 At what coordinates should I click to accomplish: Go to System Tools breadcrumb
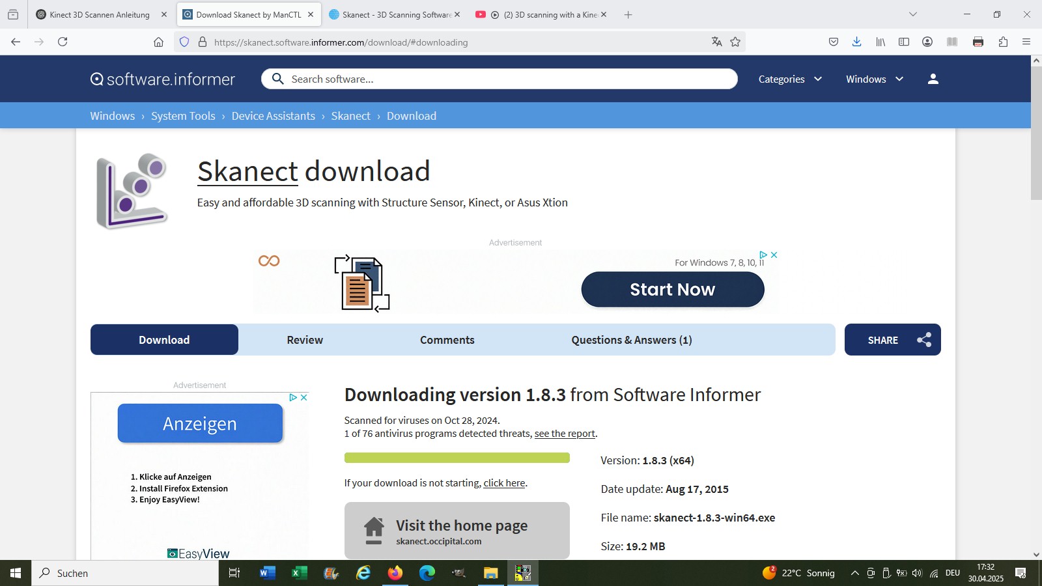coord(183,116)
